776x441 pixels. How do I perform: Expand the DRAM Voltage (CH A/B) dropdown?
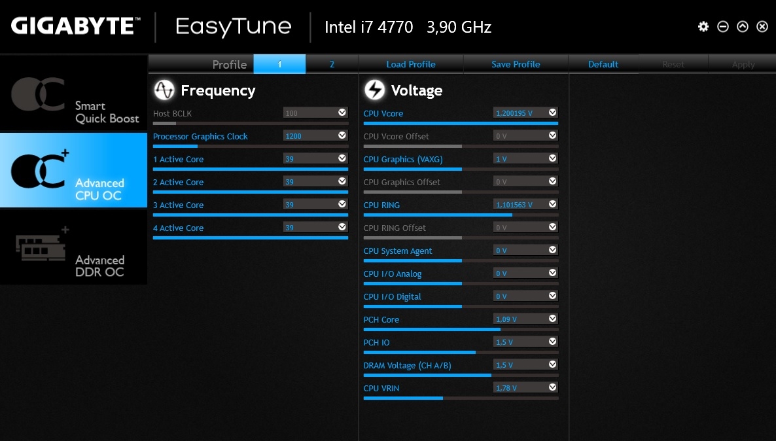click(553, 364)
